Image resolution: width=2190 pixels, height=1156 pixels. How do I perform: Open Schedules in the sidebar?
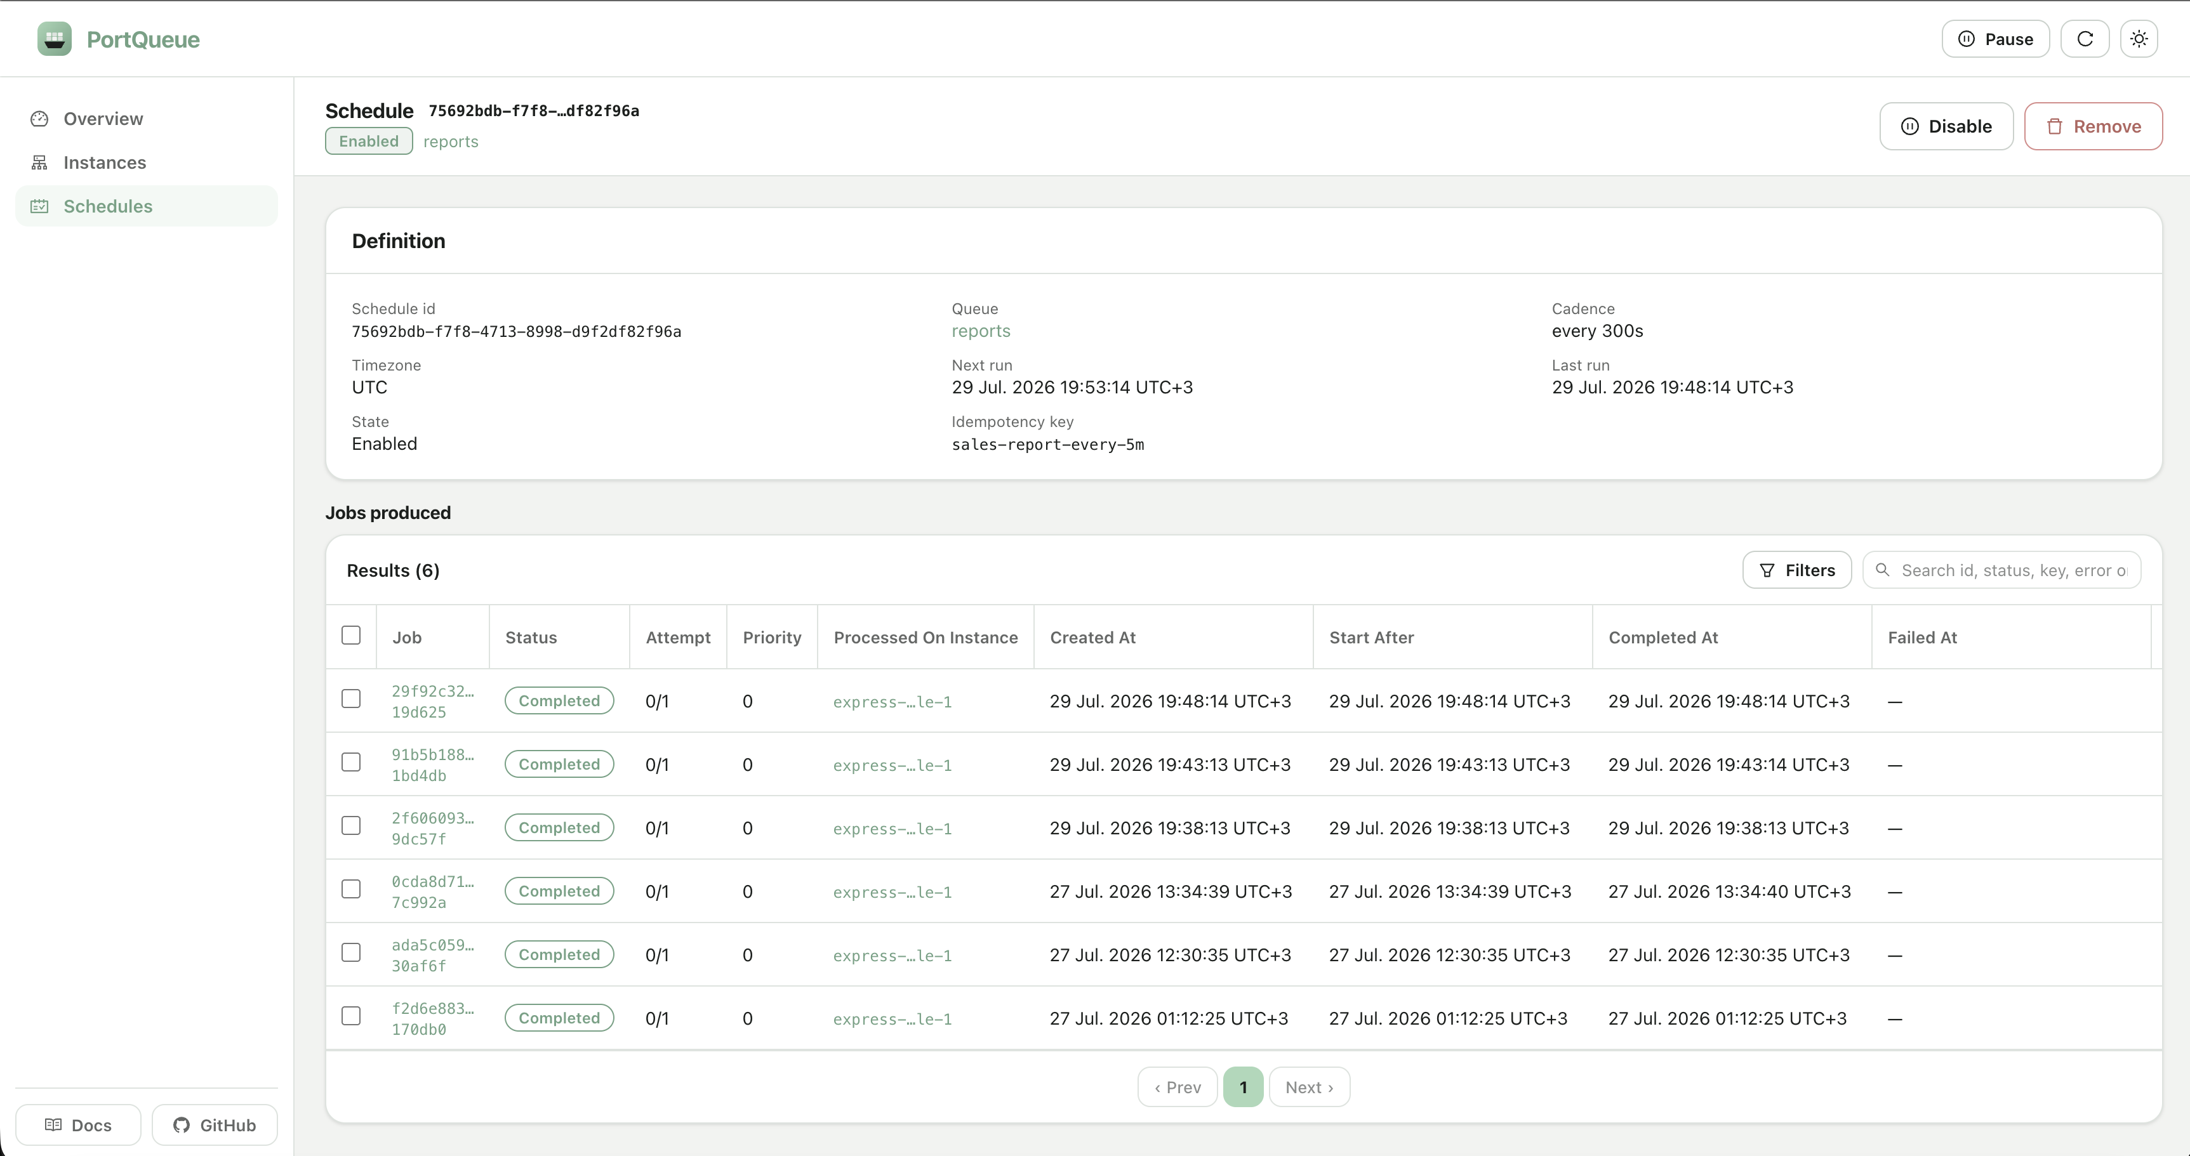pos(146,207)
